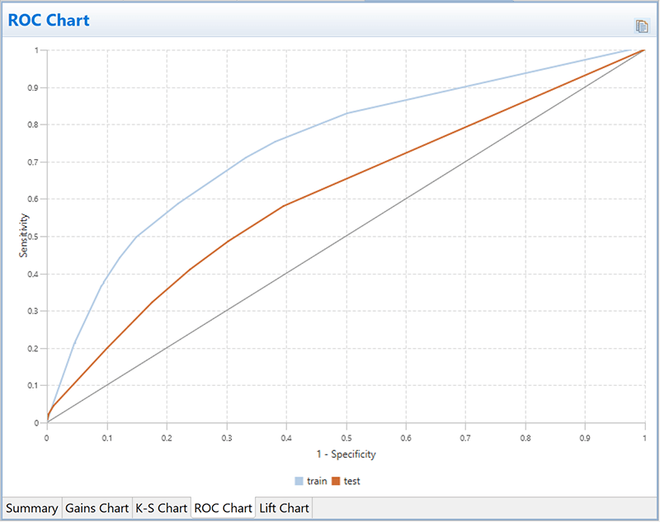This screenshot has width=660, height=522.
Task: Go to the Lift Chart tab
Action: click(284, 508)
